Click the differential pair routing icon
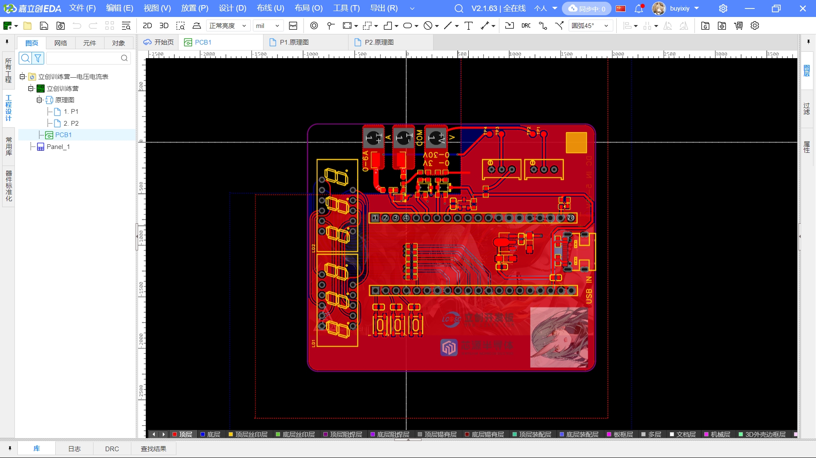Screen dimensions: 816x458 pos(559,26)
